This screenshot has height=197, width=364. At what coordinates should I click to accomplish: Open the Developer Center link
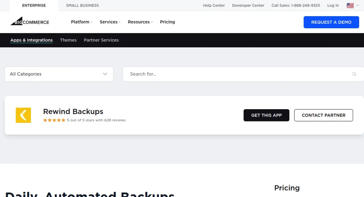click(x=248, y=5)
